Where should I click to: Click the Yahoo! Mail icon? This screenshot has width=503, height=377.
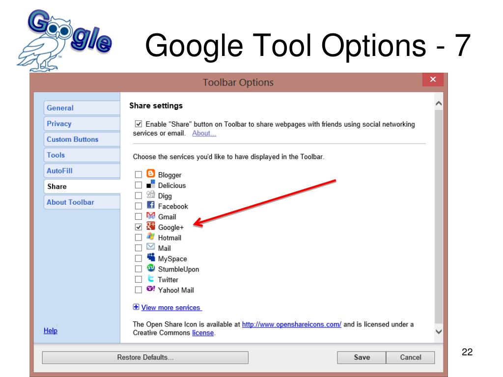click(150, 289)
